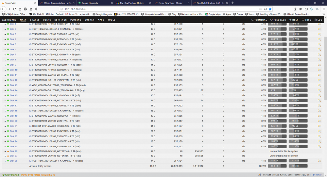Click the device icon beside HGST_HDN726040ALE614_K3GM5XGL

[x=30, y=29]
